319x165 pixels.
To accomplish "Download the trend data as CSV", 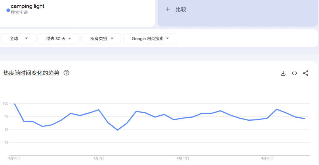I will point(283,73).
